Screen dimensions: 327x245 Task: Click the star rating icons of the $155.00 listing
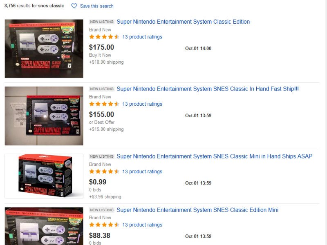(104, 104)
